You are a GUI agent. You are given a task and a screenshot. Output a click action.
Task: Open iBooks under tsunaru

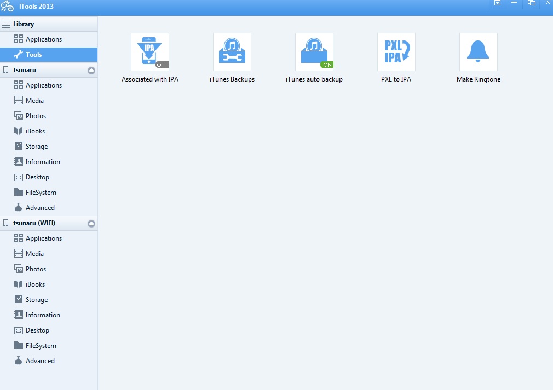[x=49, y=131]
